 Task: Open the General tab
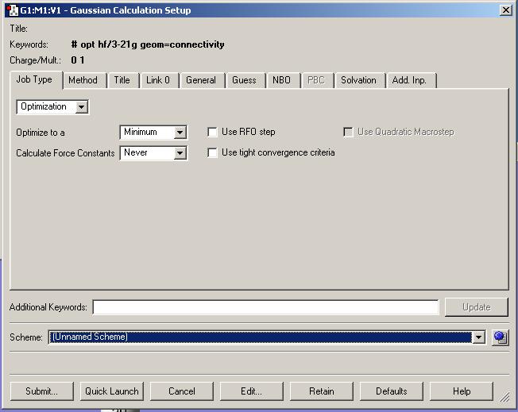pyautogui.click(x=201, y=80)
